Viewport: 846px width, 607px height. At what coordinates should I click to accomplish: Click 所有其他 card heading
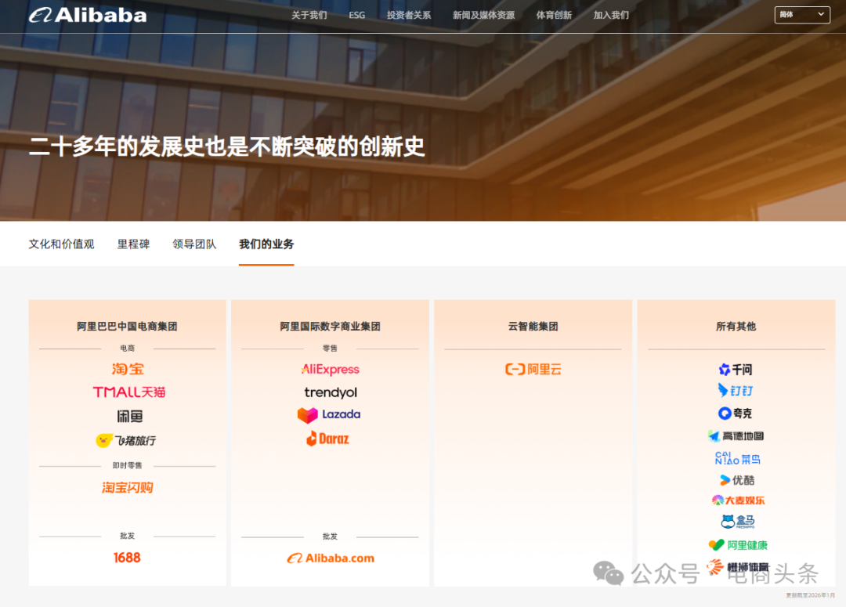(736, 327)
